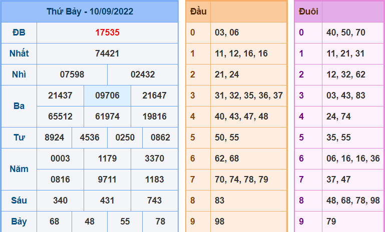Click fourth prize number 0862
The width and height of the screenshot is (385, 232).
pyautogui.click(x=160, y=137)
